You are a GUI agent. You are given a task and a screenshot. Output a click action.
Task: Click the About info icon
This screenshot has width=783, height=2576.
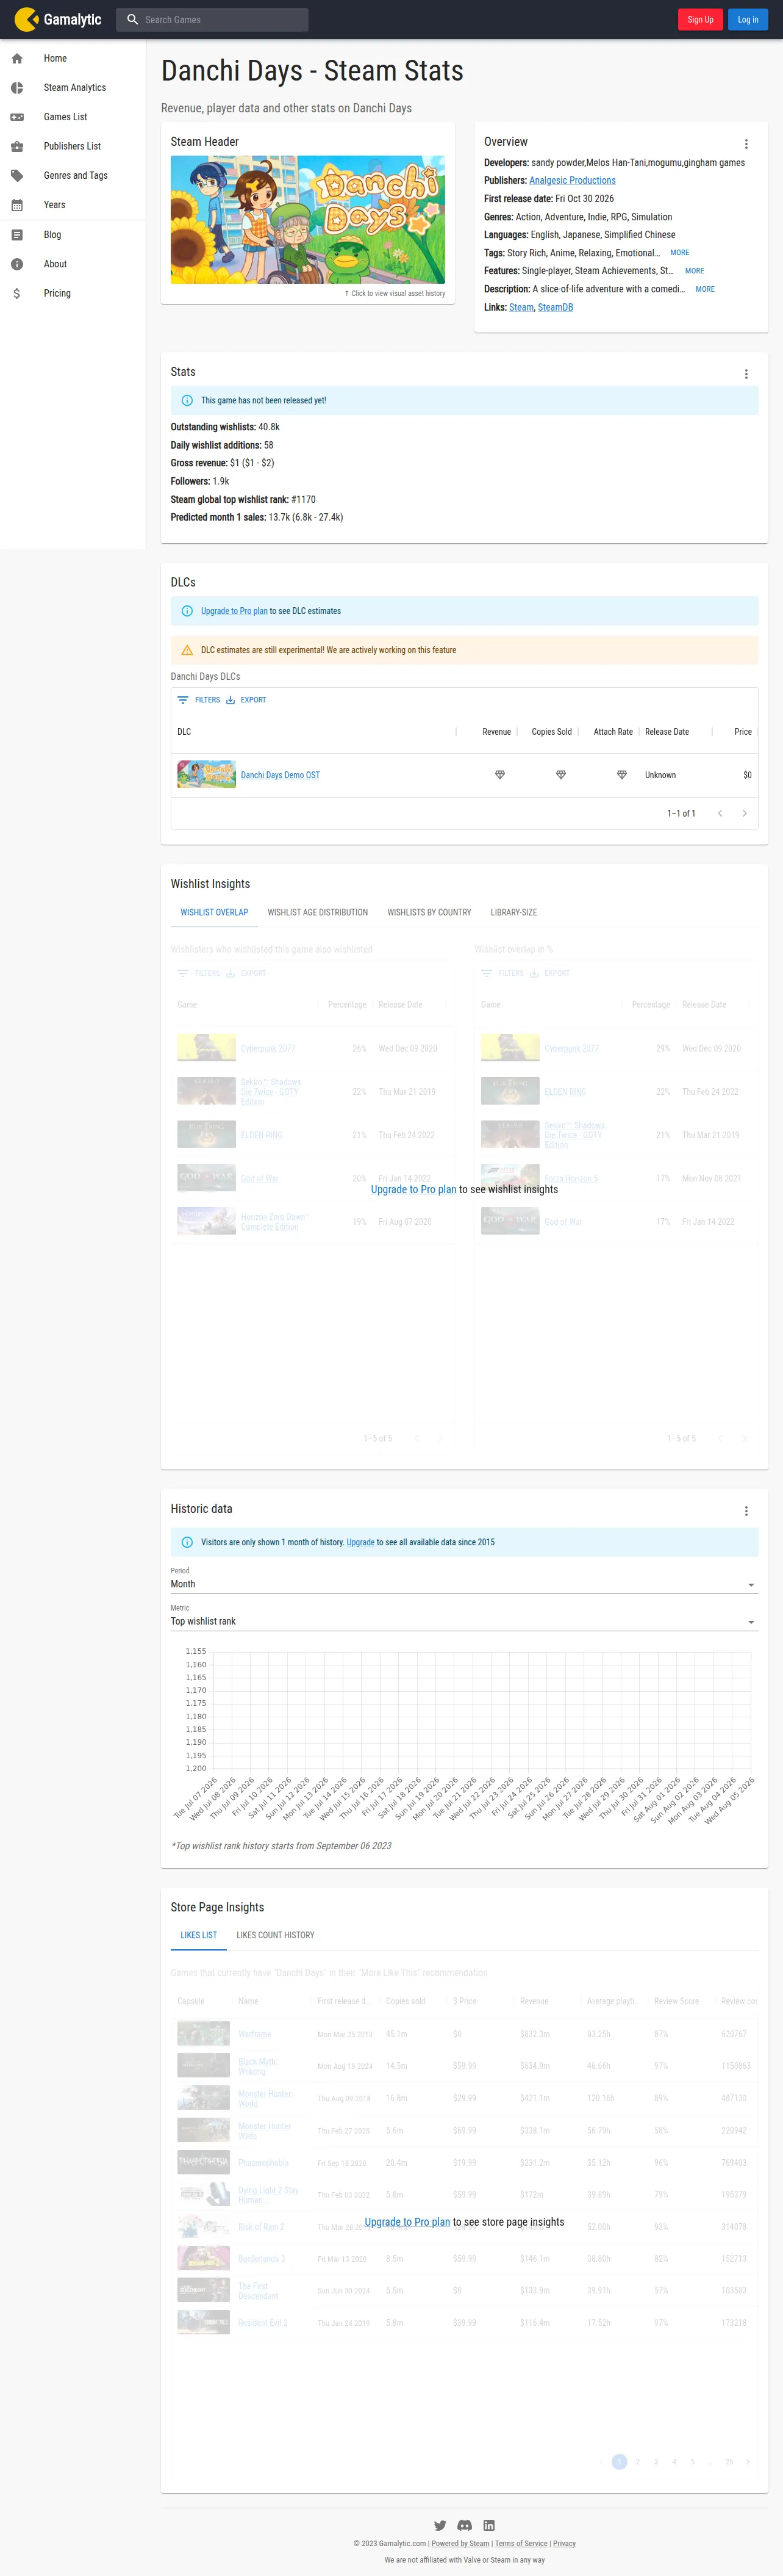coord(17,264)
